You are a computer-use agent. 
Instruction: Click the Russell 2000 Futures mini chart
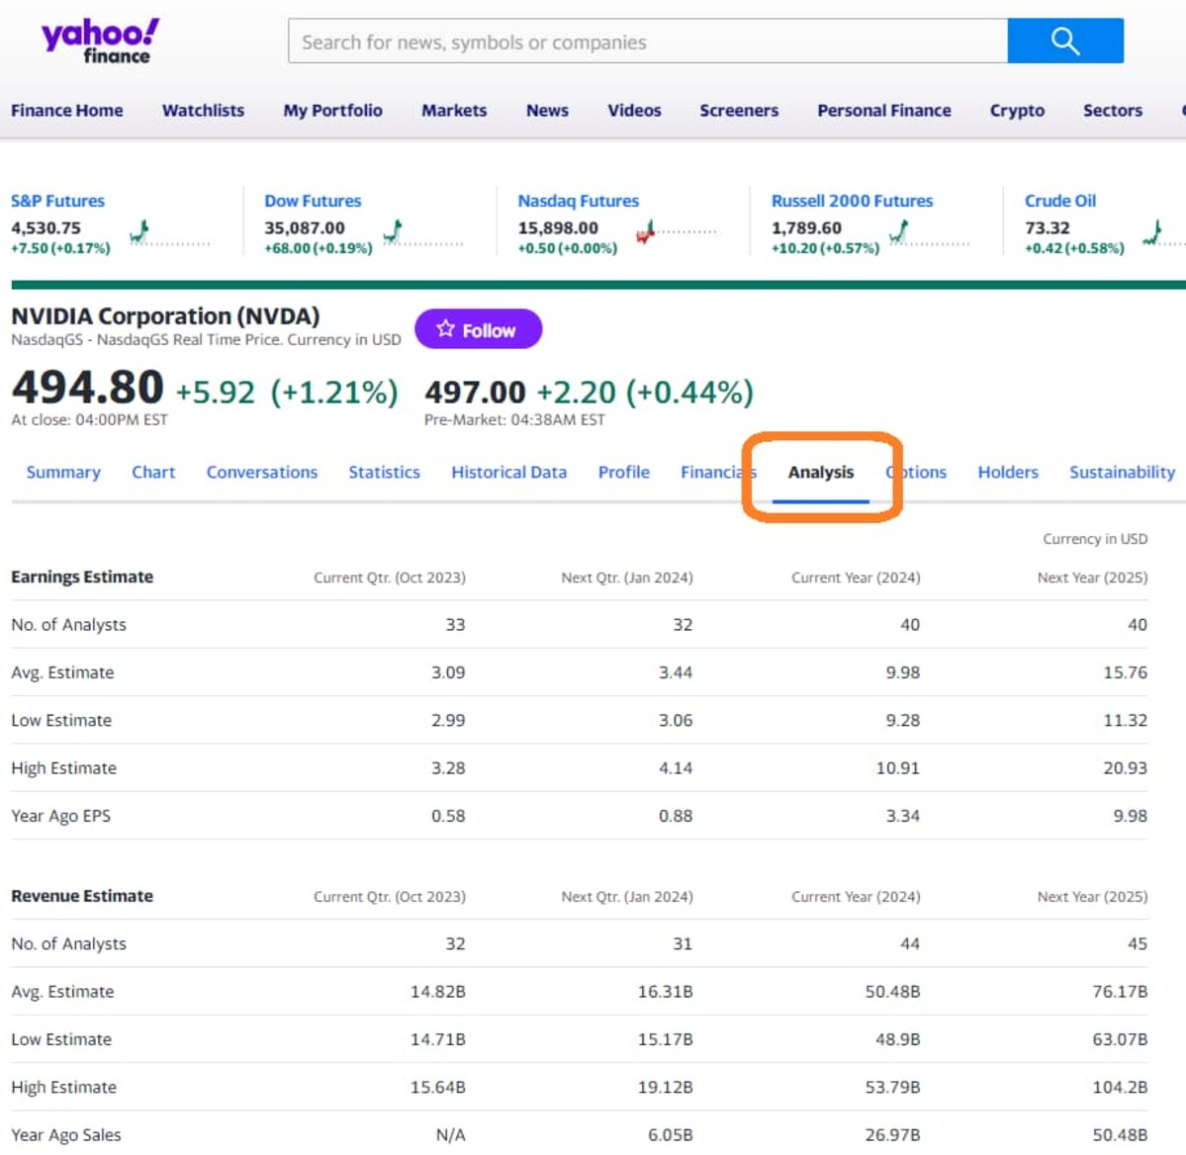(x=897, y=230)
